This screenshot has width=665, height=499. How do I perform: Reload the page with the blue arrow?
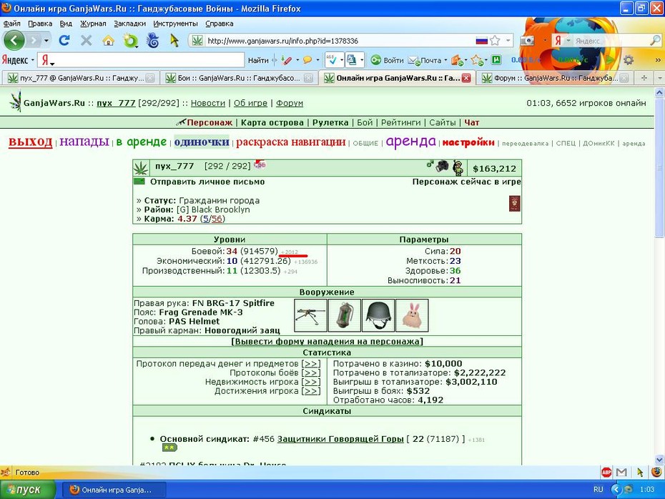click(64, 41)
